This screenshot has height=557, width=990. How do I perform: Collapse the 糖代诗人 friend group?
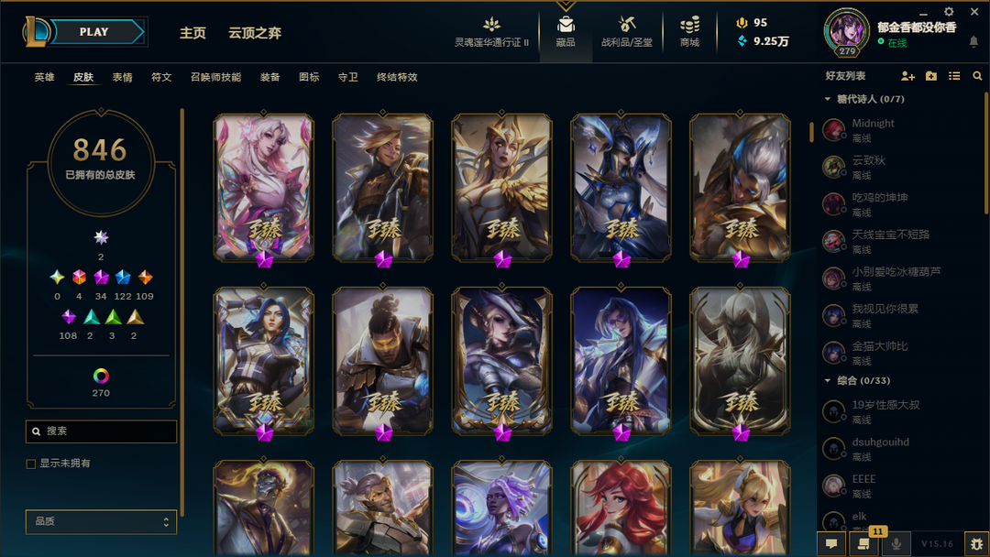(x=828, y=99)
